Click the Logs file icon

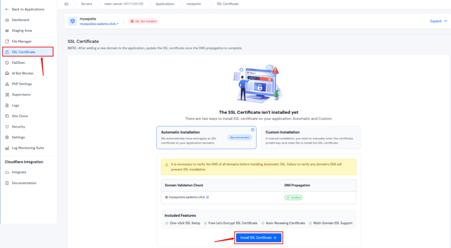(x=7, y=105)
